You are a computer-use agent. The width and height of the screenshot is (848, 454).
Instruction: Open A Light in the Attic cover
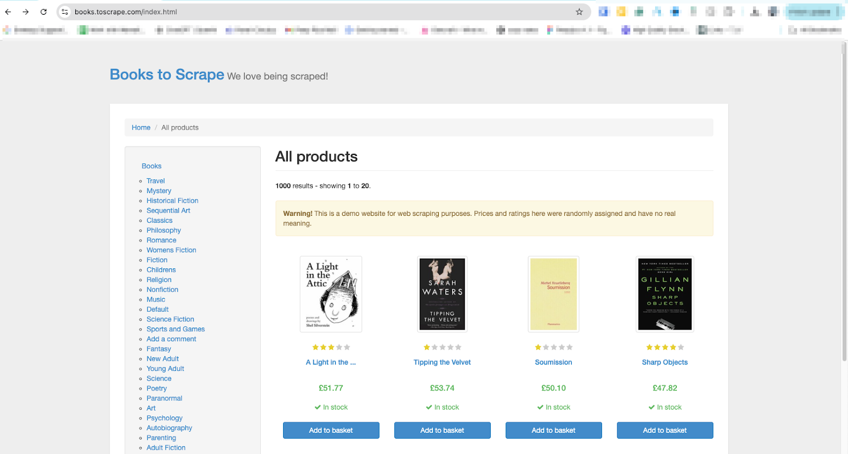click(x=331, y=294)
